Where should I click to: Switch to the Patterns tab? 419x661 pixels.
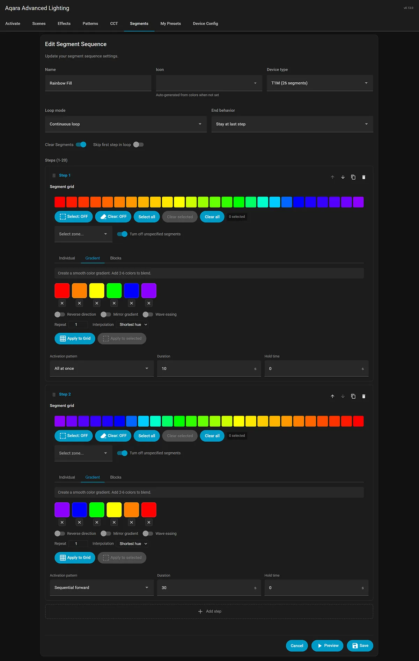[x=90, y=23]
